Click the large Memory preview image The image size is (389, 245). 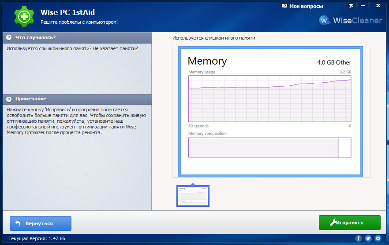(x=269, y=112)
